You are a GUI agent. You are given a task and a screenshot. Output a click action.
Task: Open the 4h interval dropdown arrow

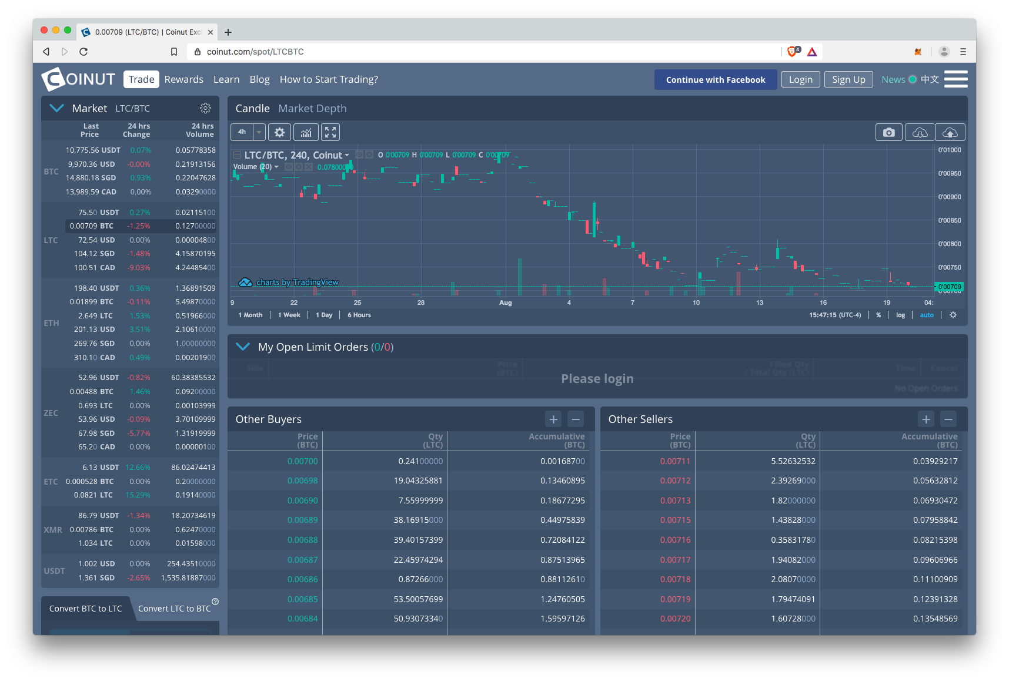pyautogui.click(x=259, y=132)
